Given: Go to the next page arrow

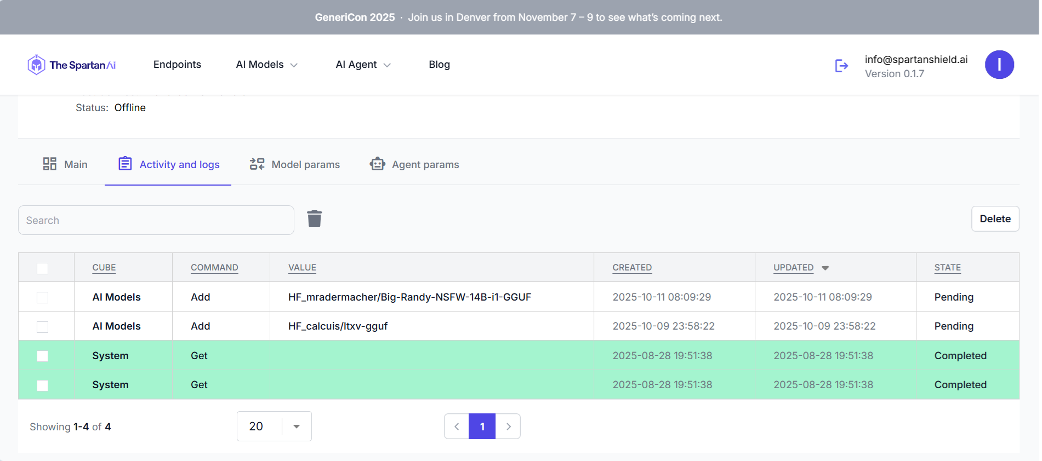Looking at the screenshot, I should [508, 427].
